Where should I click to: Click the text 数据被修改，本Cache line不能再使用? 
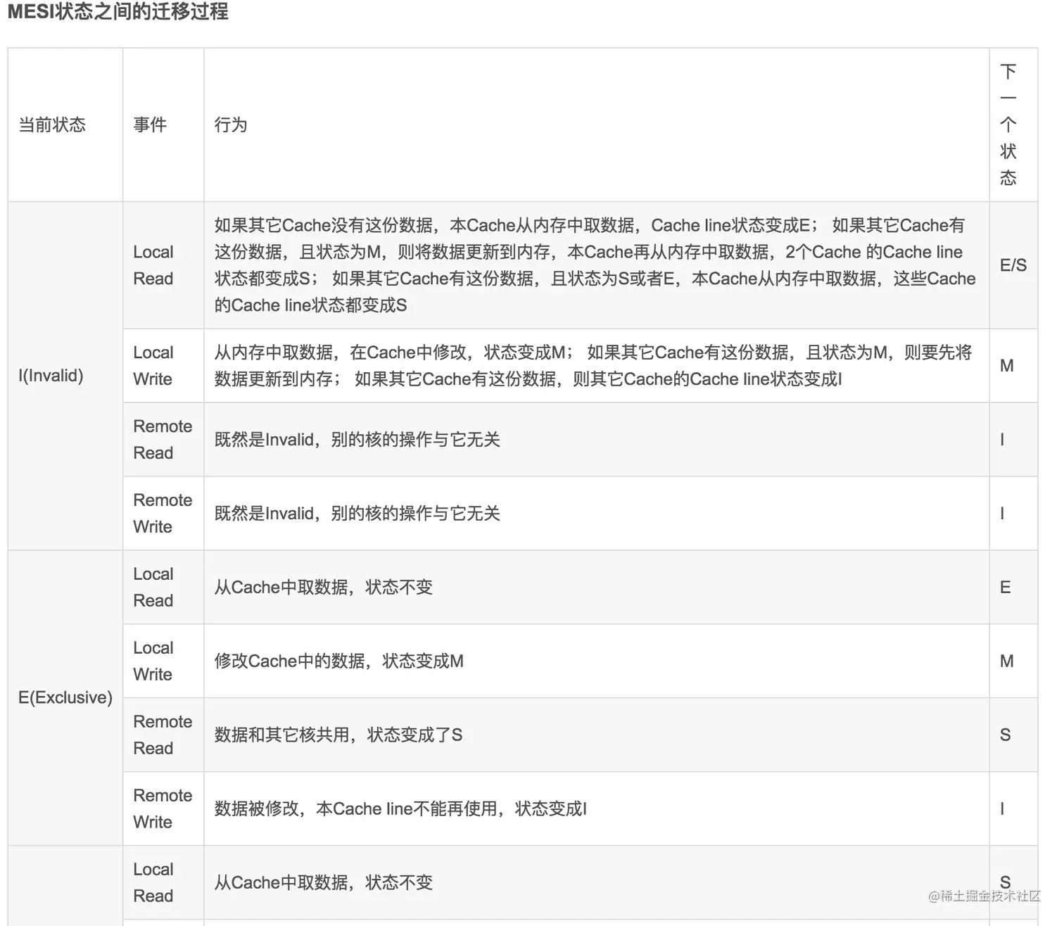400,809
